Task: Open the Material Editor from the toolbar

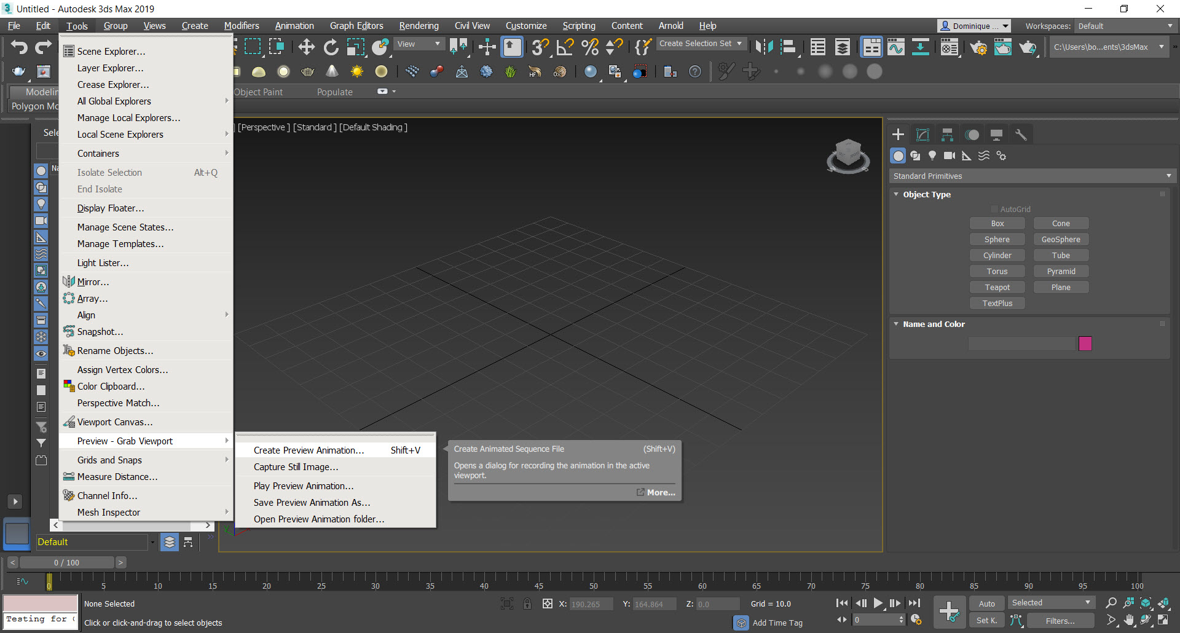Action: [950, 47]
